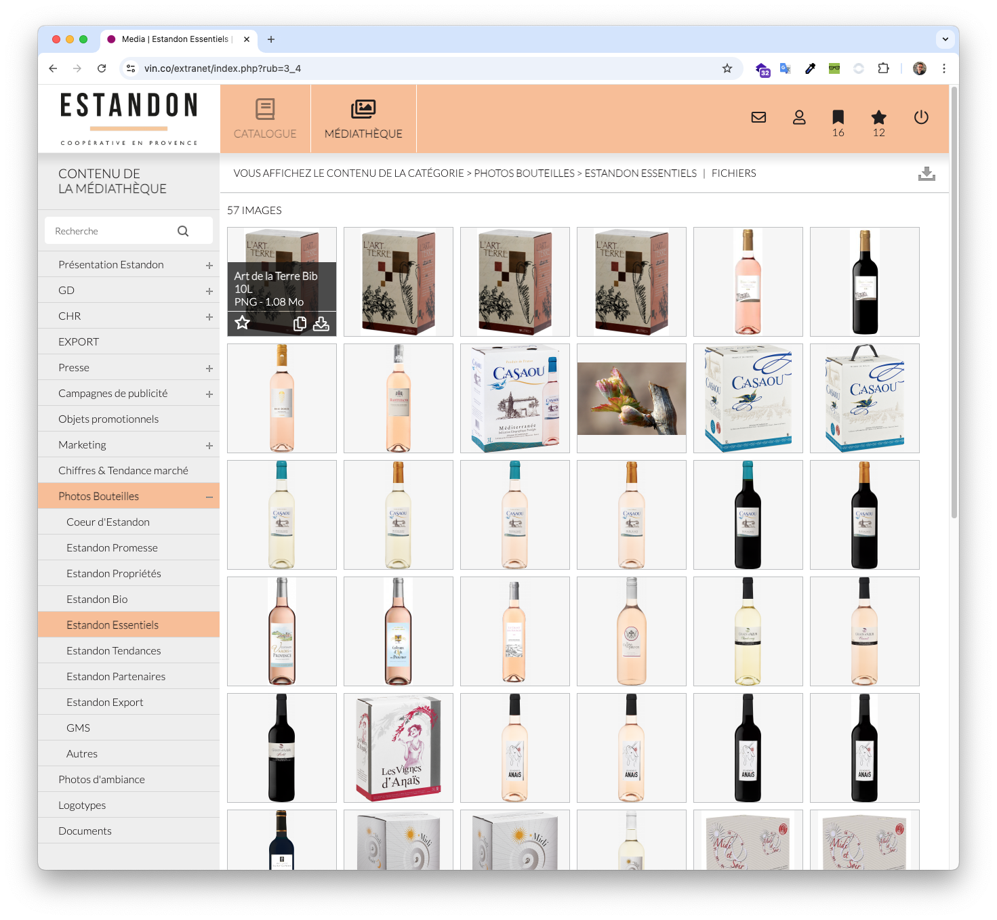
Task: Download the Art de la Terre Bib image
Action: point(321,324)
